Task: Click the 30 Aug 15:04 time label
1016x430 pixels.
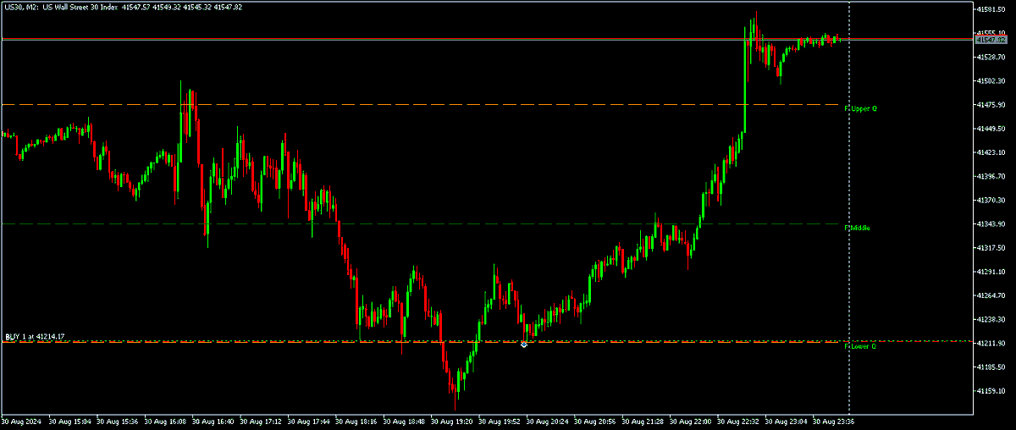Action: click(69, 420)
